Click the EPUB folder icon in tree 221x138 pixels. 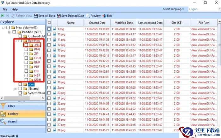pos(31,58)
